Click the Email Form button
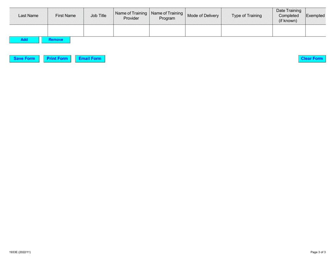This screenshot has width=335, height=258. (x=90, y=58)
